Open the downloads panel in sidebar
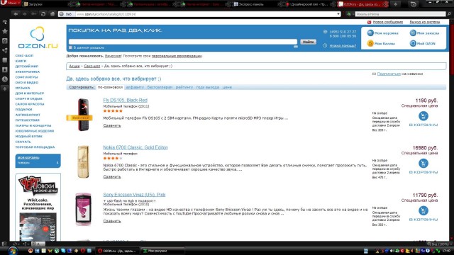The height and width of the screenshot is (255, 454). pos(5,69)
